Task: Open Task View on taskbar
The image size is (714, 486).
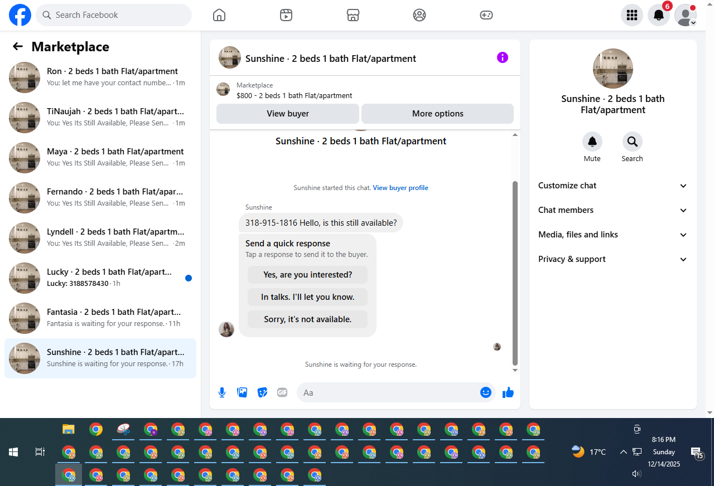Action: tap(40, 452)
